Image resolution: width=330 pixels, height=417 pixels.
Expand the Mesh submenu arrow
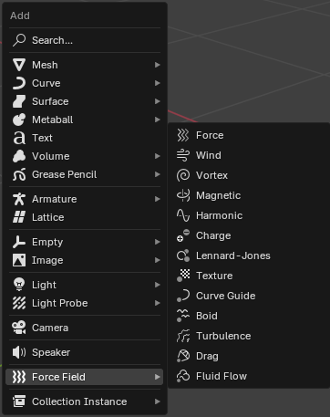tap(157, 65)
